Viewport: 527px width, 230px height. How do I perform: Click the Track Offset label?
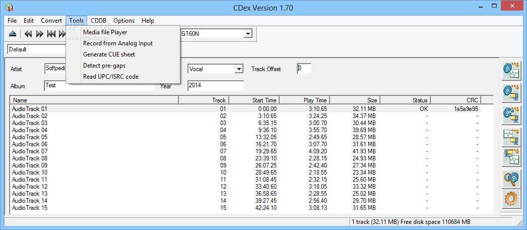point(266,69)
